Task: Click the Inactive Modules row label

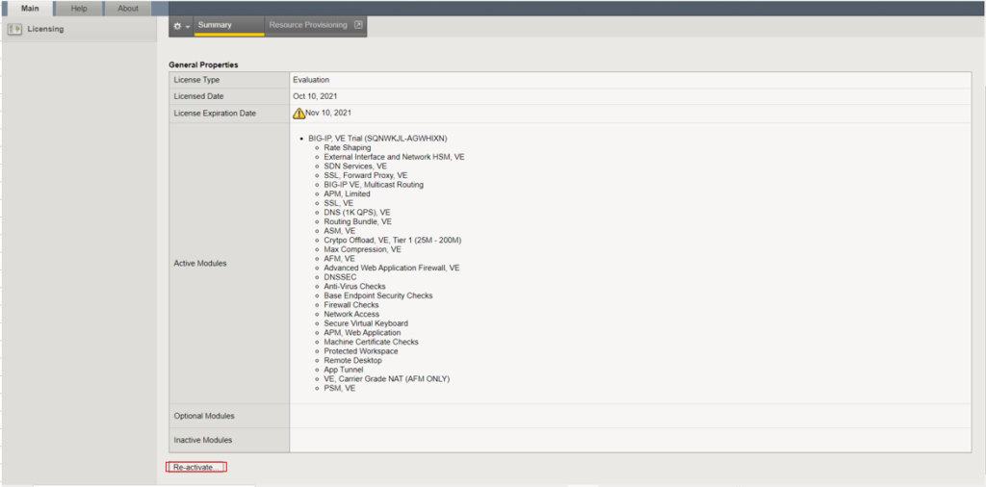Action: pyautogui.click(x=203, y=440)
